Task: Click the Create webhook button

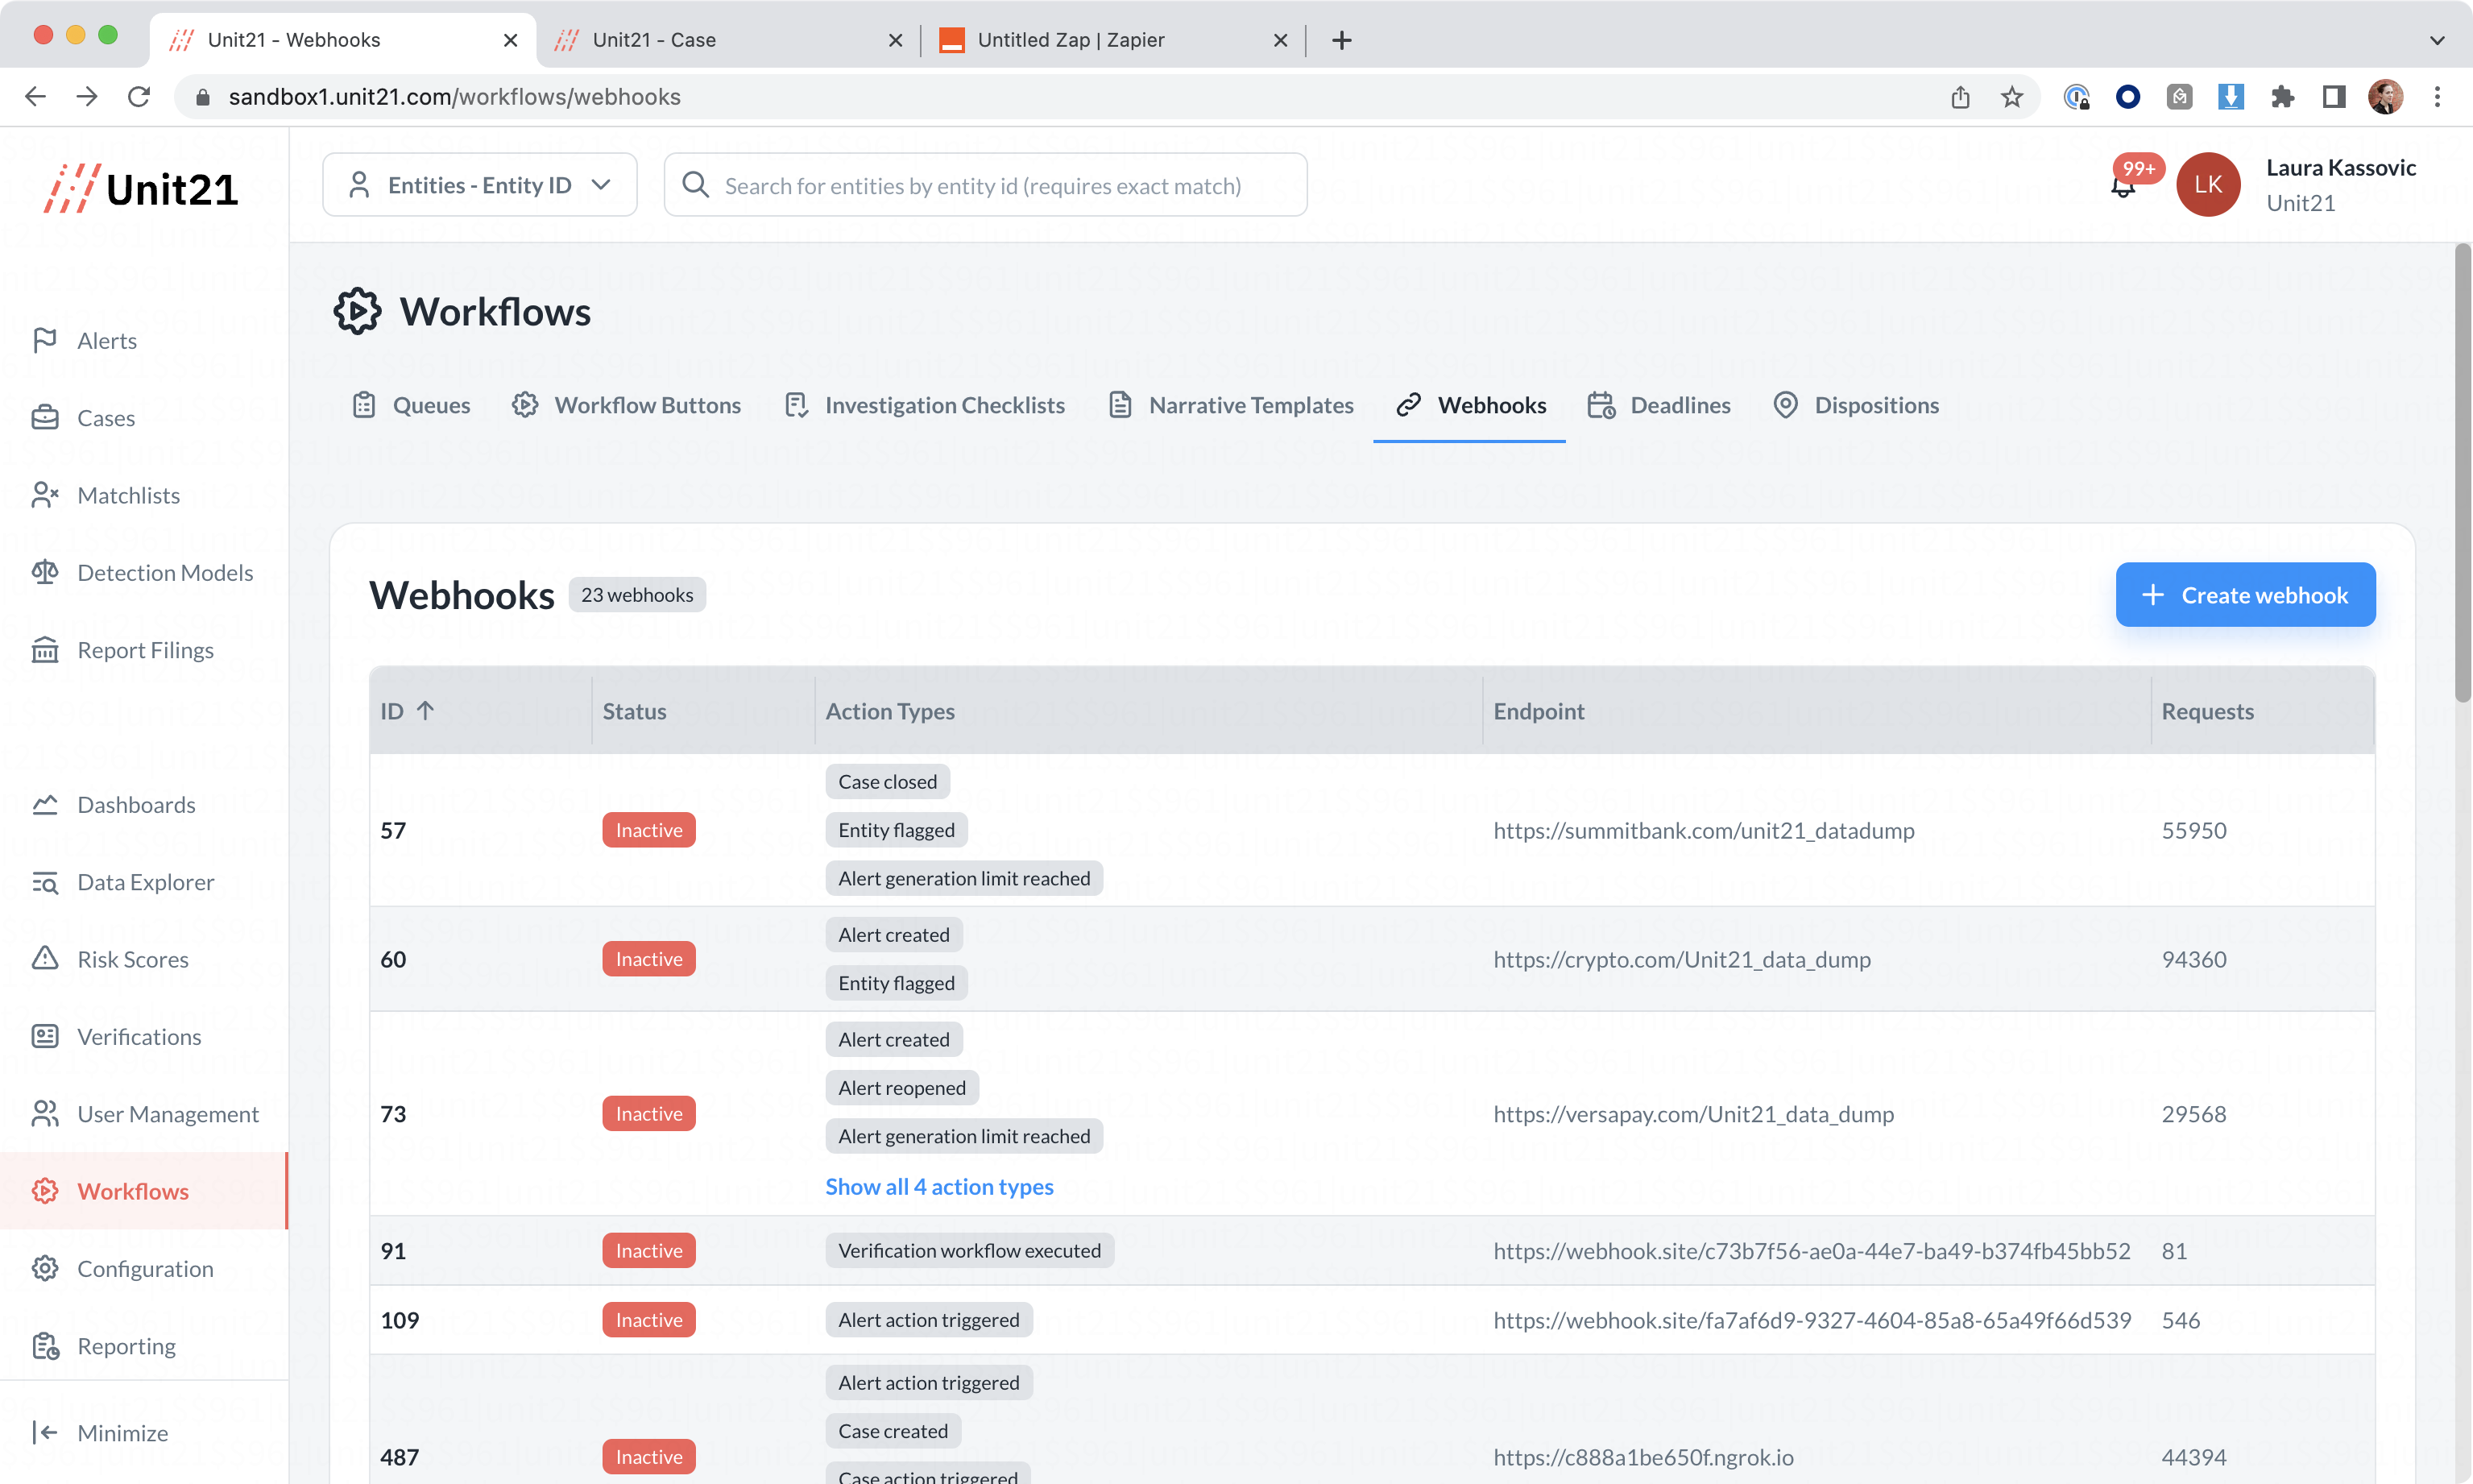Action: [x=2244, y=595]
